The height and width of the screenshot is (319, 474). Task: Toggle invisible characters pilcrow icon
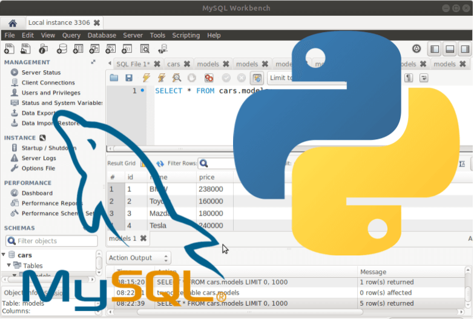pyautogui.click(x=409, y=78)
